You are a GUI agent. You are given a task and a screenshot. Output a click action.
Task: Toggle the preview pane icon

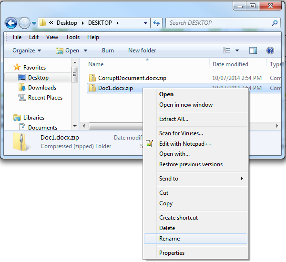253,50
